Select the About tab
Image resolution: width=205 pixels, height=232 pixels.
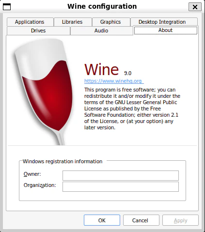[x=166, y=30]
